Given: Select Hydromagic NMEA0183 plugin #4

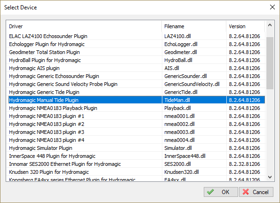Looking at the screenshot, I should (47, 140).
